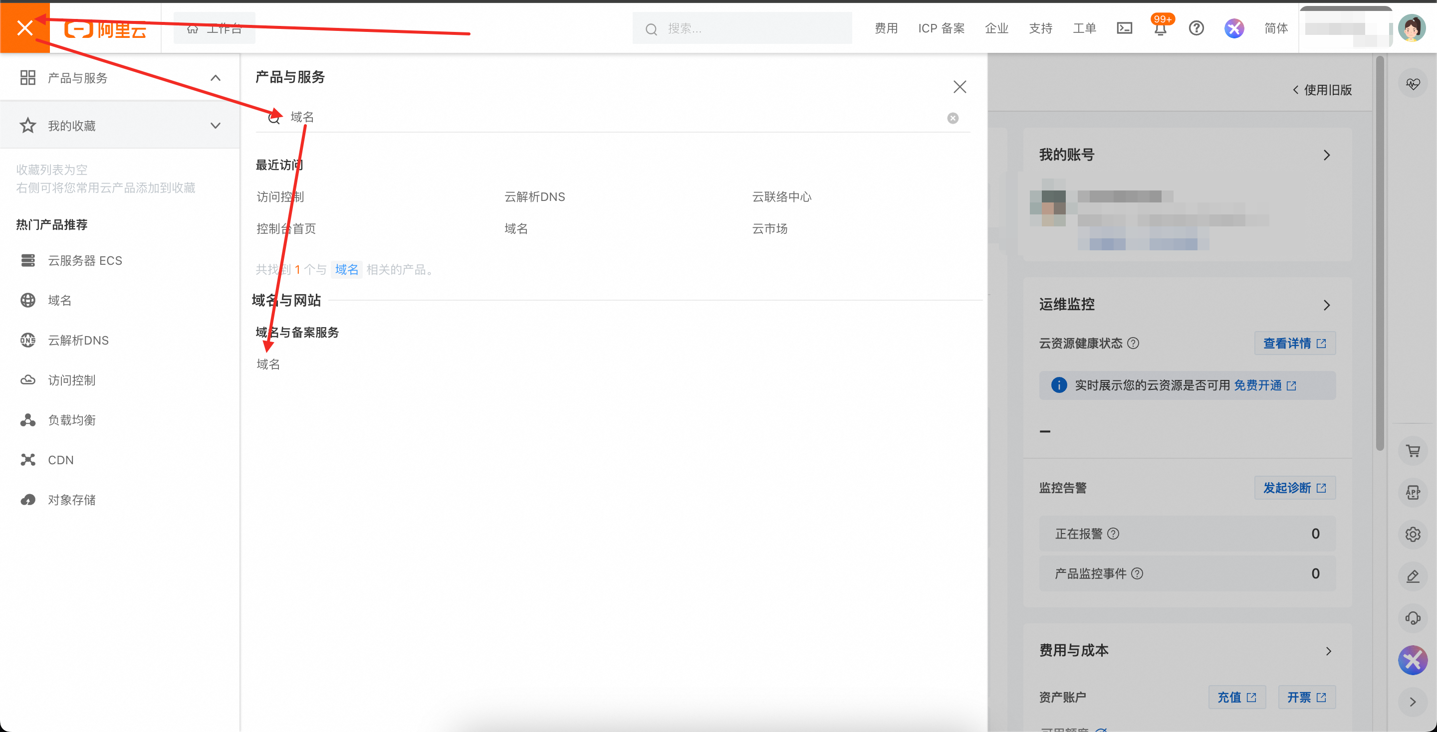This screenshot has height=732, width=1437.
Task: Expand the 我的收藏 dropdown
Action: (216, 126)
